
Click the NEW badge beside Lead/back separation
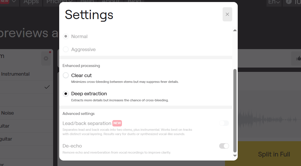coord(117,123)
